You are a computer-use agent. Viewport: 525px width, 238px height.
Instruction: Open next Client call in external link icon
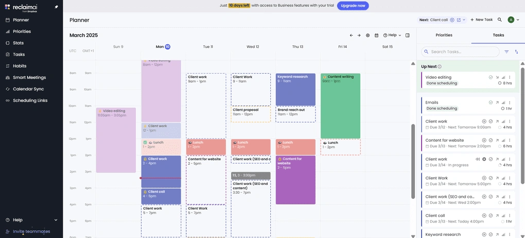(x=459, y=20)
